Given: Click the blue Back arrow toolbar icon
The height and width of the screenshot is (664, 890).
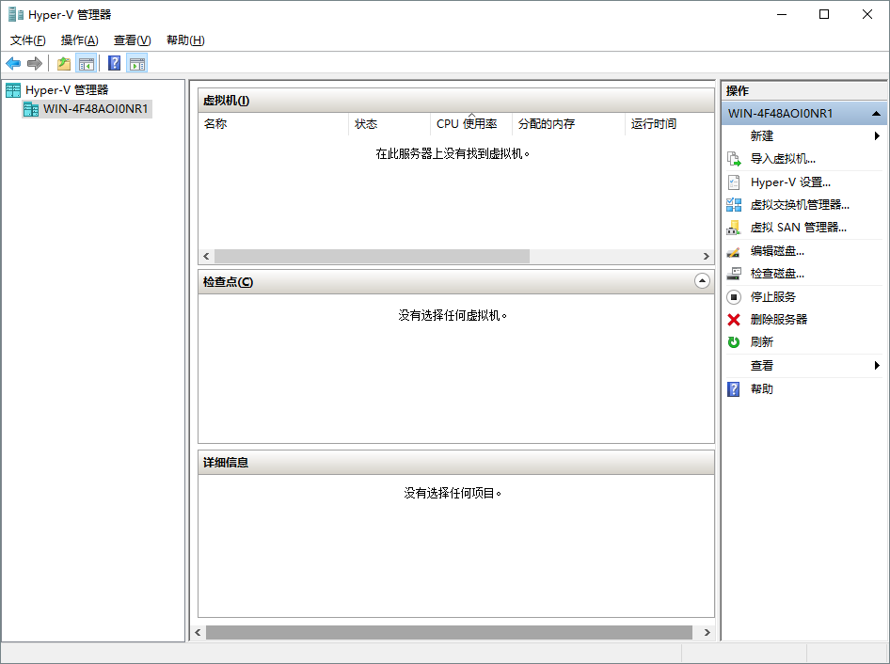Looking at the screenshot, I should click(x=13, y=64).
